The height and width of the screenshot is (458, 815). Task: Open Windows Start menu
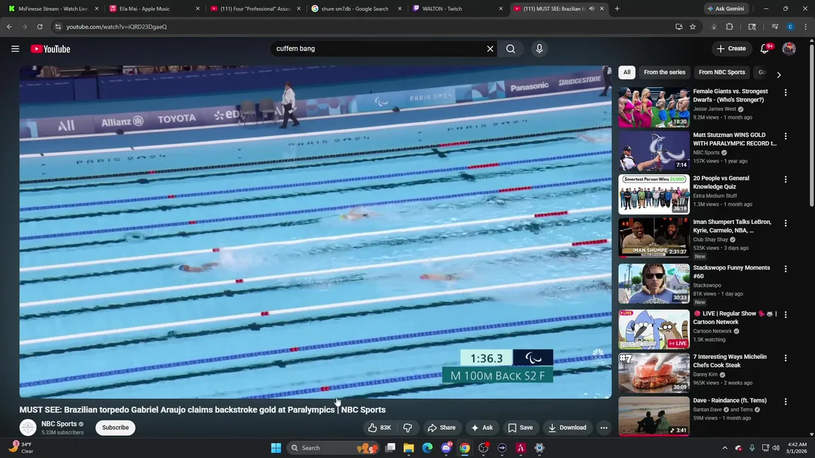276,448
